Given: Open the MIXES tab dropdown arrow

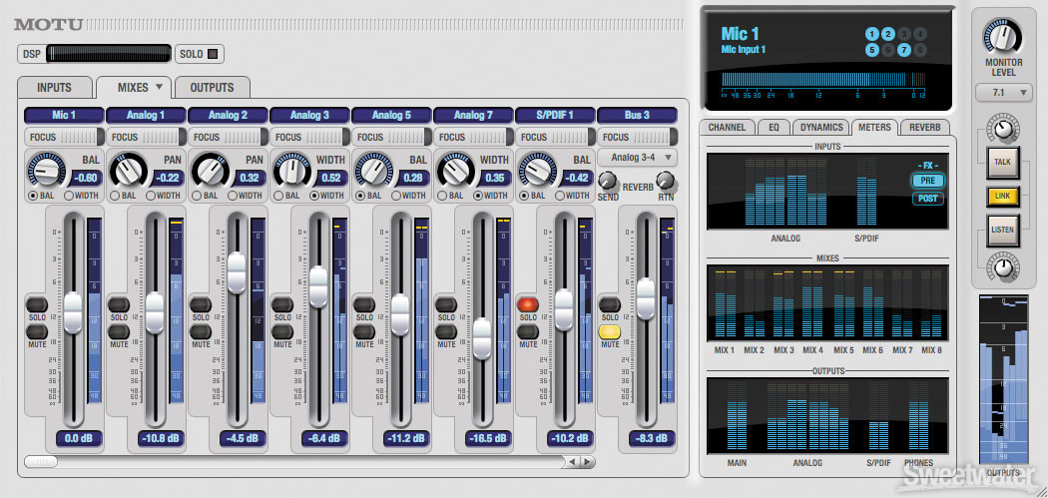Looking at the screenshot, I should (160, 87).
